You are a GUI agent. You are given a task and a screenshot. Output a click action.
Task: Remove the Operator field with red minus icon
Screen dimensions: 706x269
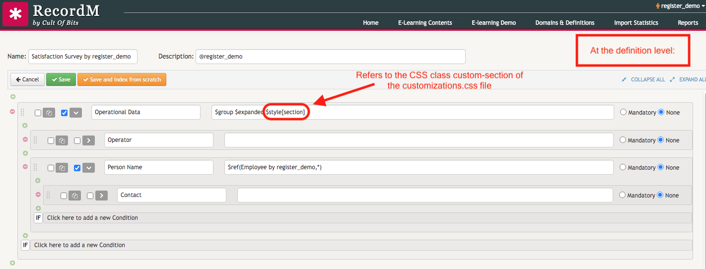tap(25, 139)
